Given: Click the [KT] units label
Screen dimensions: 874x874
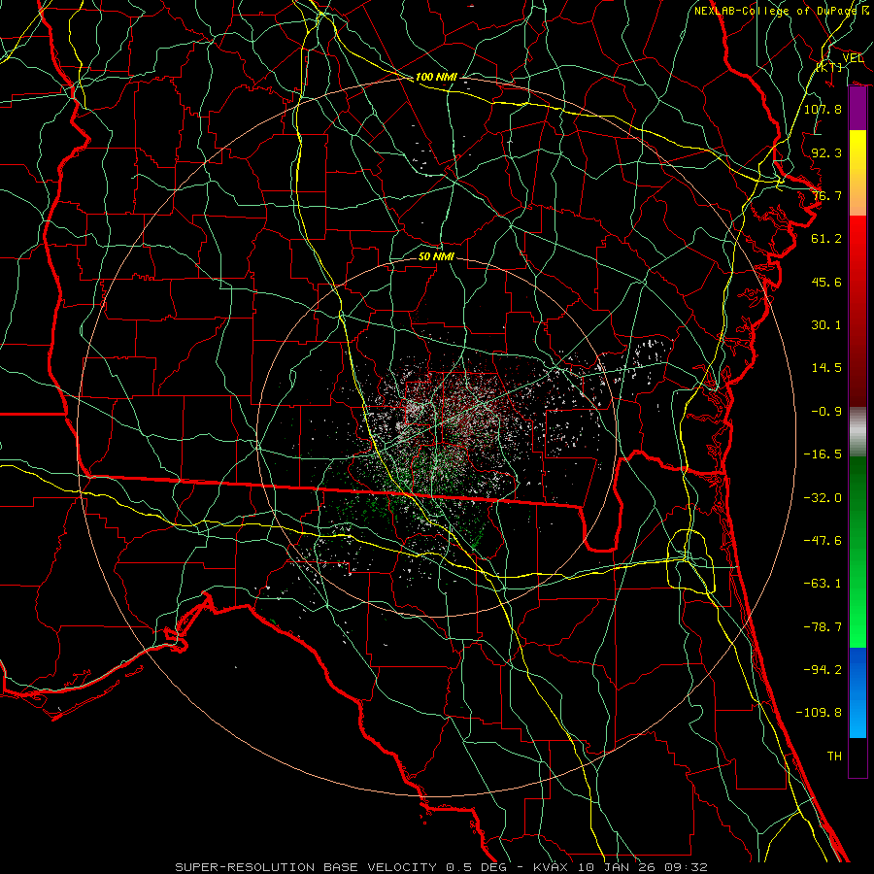Looking at the screenshot, I should 829,67.
